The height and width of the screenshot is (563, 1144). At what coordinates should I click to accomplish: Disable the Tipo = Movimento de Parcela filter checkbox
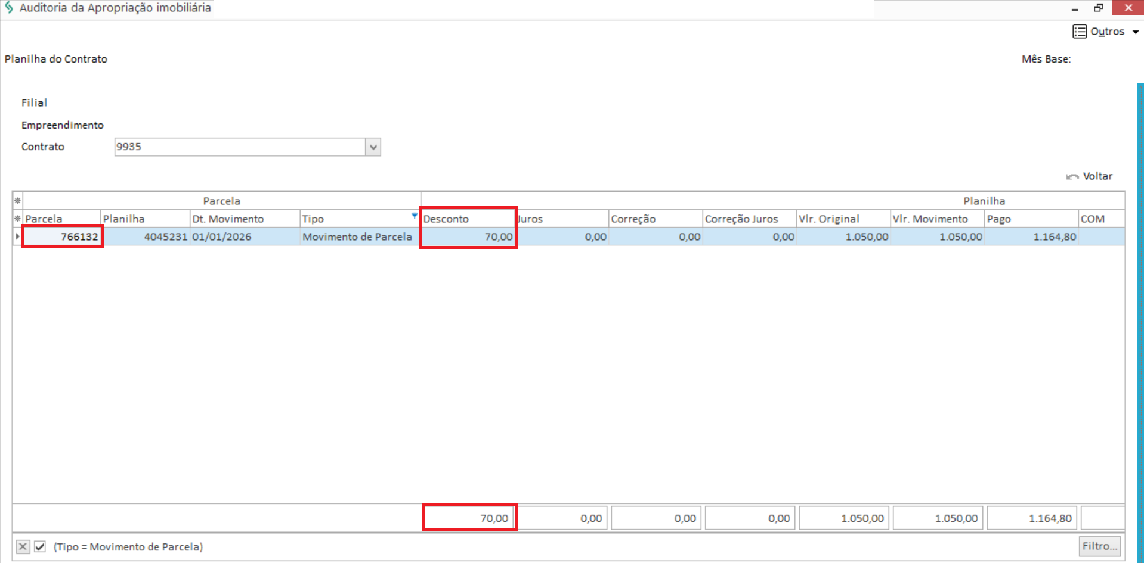pyautogui.click(x=40, y=546)
